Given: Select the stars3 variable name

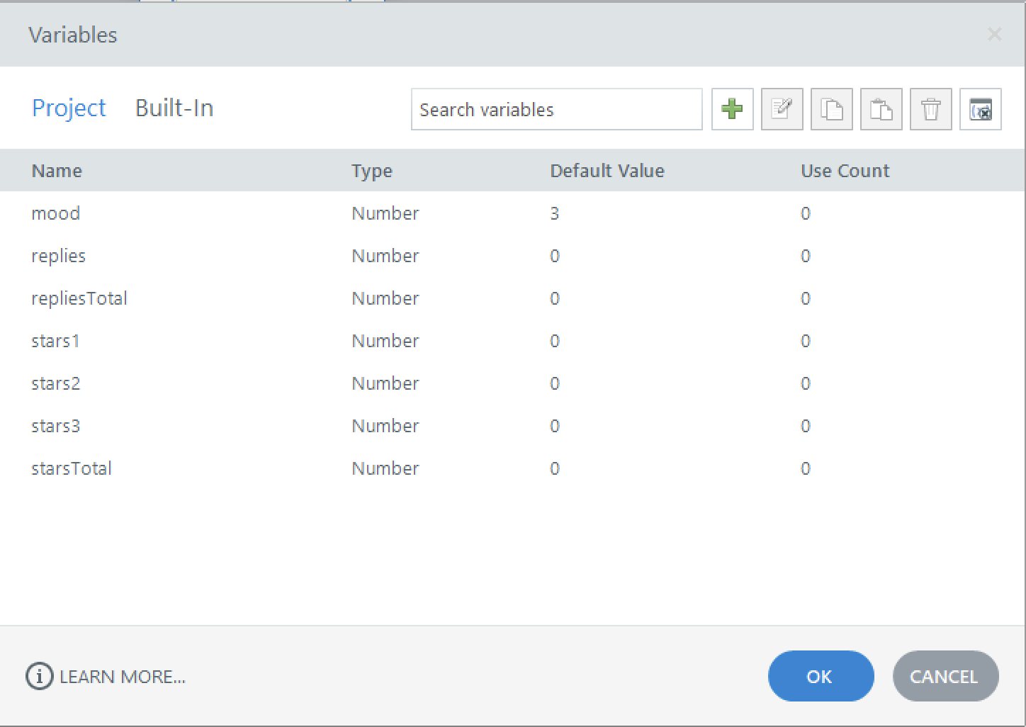Looking at the screenshot, I should click(x=56, y=426).
